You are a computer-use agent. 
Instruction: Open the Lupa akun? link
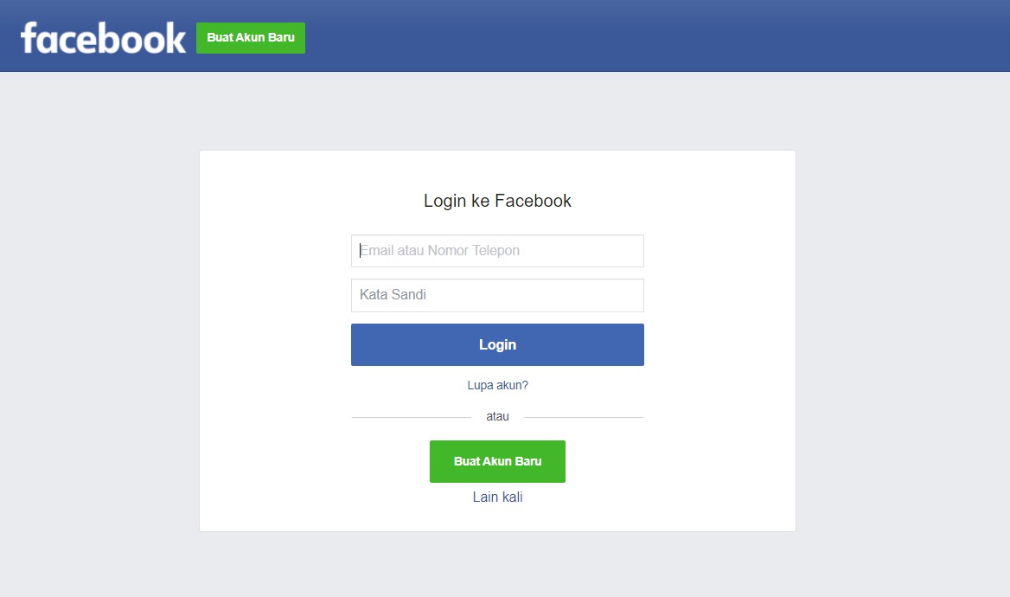(497, 386)
